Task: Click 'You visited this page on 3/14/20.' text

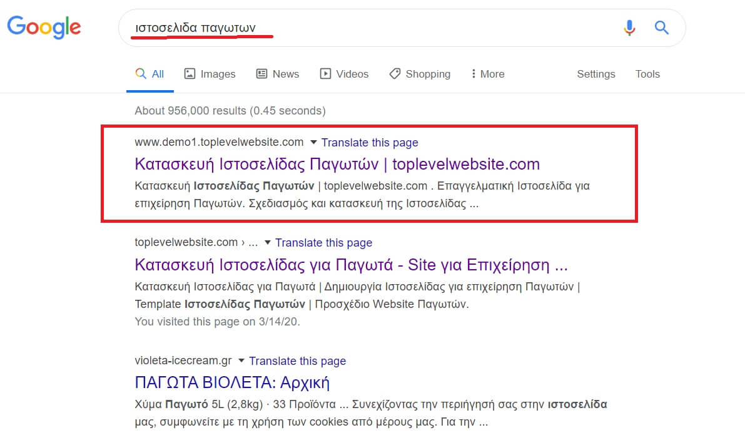Action: coord(217,322)
